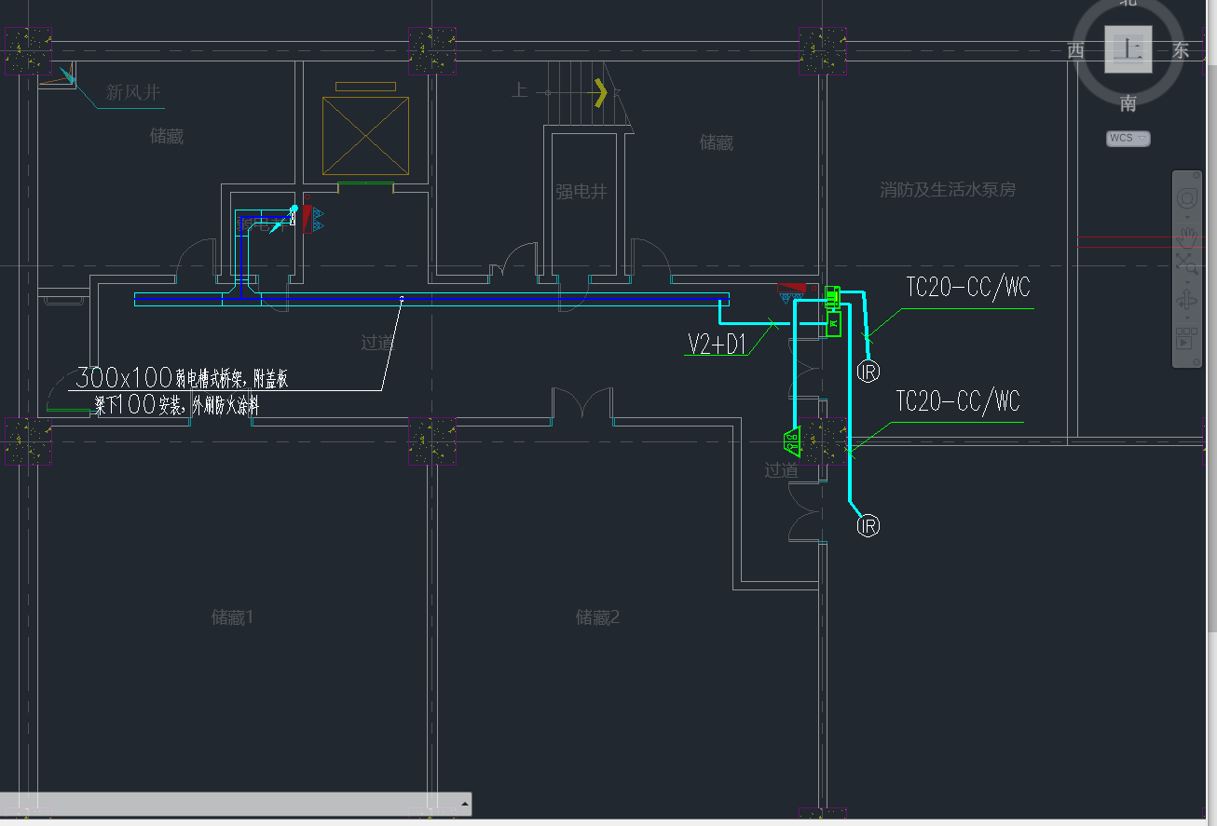Close the navigation bar
Screen dimensions: 1217x826
pyautogui.click(x=1196, y=175)
